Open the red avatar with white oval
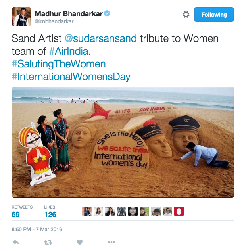The width and height of the screenshot is (244, 251). click(x=179, y=211)
